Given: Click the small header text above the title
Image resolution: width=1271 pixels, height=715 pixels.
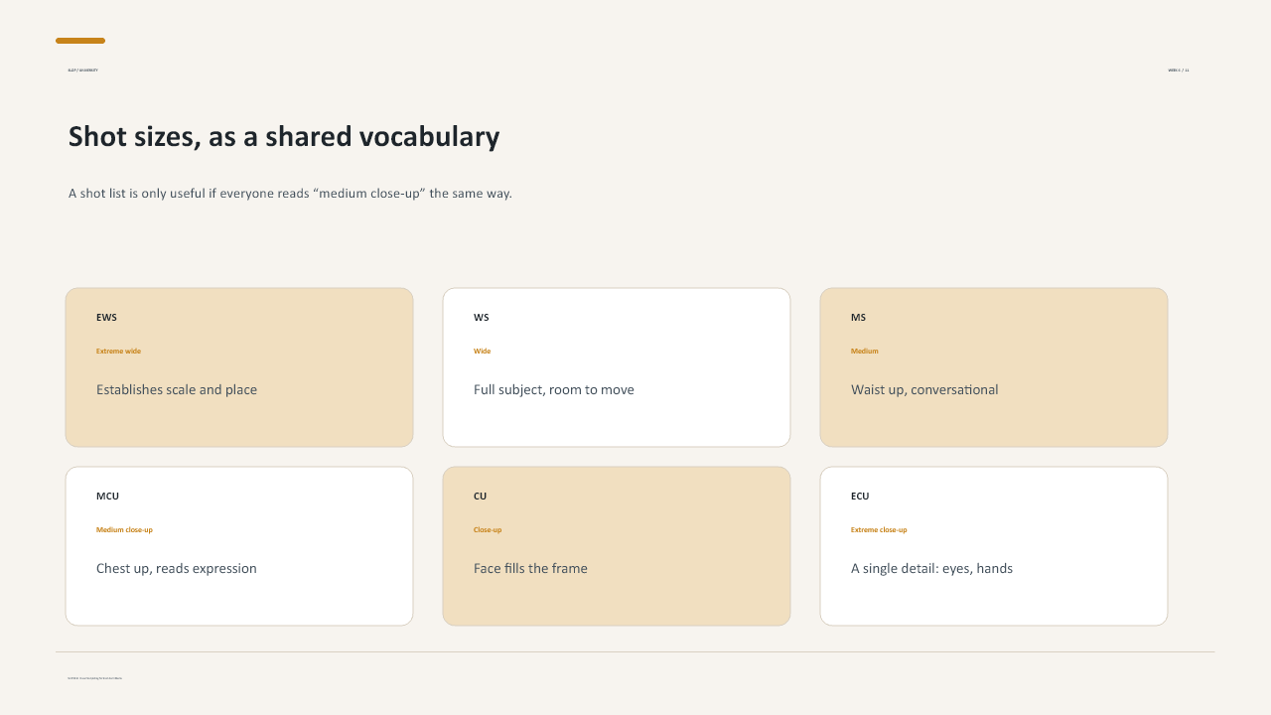Looking at the screenshot, I should pos(82,71).
